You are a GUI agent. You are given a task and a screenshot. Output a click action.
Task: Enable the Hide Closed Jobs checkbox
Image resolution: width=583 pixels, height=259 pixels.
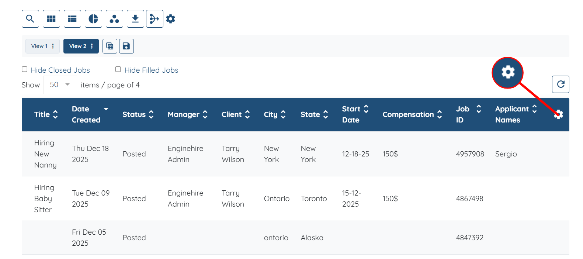pyautogui.click(x=25, y=69)
